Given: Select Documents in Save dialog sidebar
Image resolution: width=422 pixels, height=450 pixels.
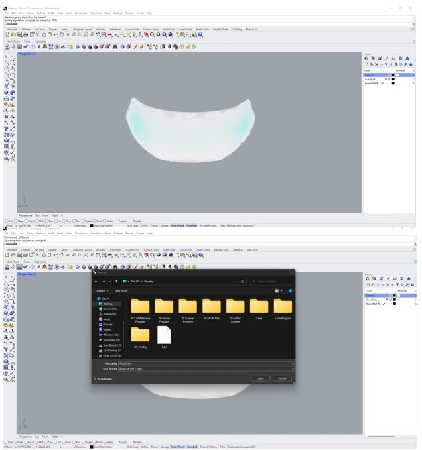Looking at the screenshot, I should tap(109, 309).
